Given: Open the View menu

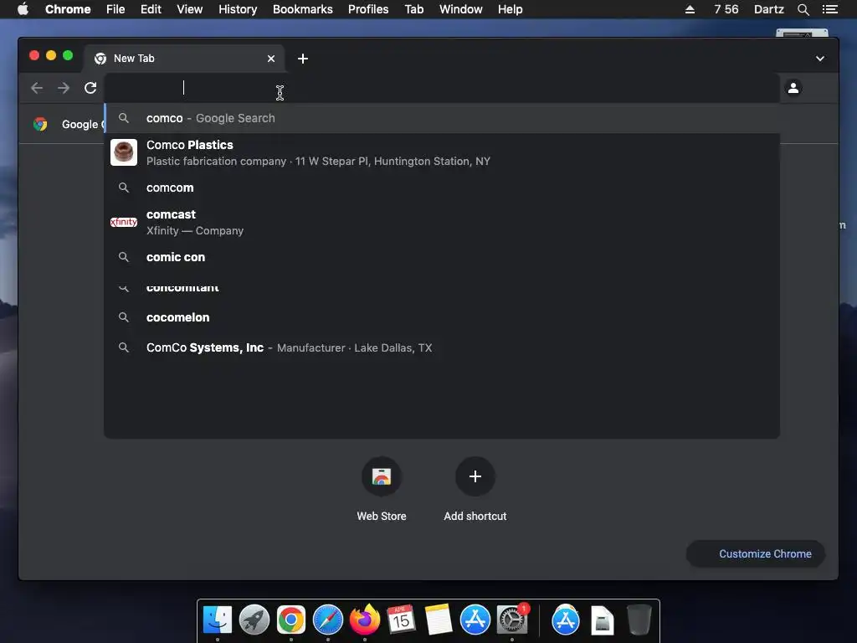Looking at the screenshot, I should [190, 9].
